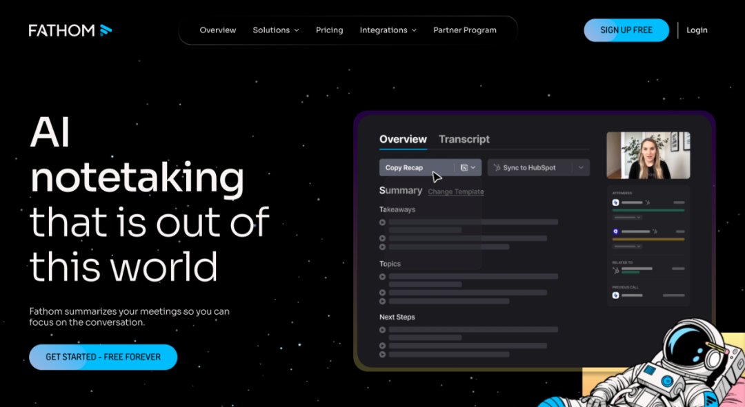Click the Change Template link
Viewport: 745px width, 407px height.
(456, 191)
